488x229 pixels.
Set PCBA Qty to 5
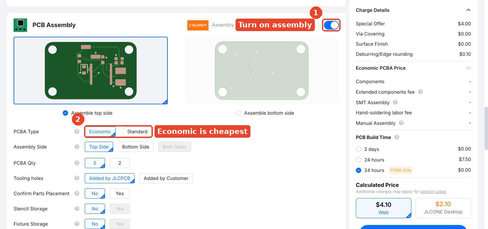pos(95,163)
